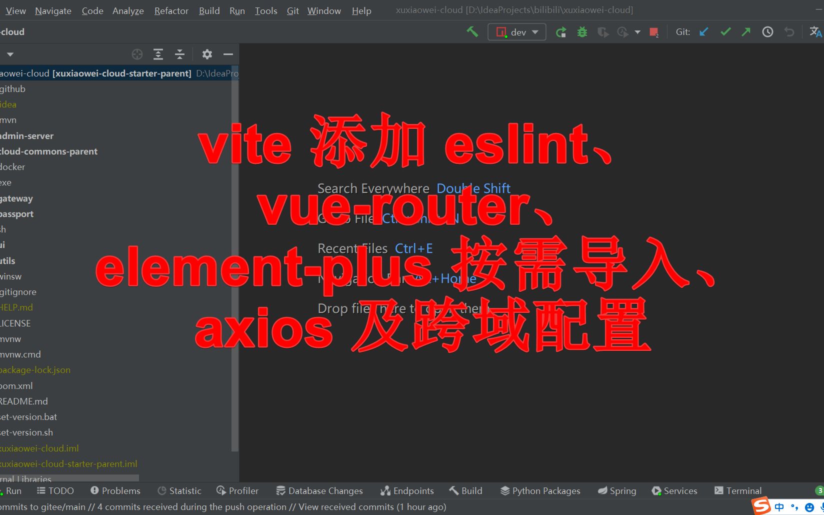Open the Git menu

click(292, 10)
